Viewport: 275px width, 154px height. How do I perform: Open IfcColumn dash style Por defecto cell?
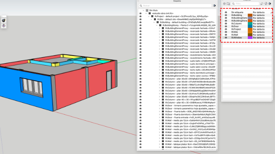(x=259, y=23)
